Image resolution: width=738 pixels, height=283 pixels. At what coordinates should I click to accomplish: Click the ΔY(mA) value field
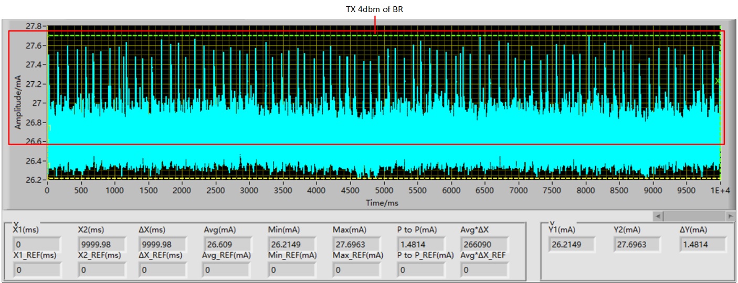tap(703, 244)
